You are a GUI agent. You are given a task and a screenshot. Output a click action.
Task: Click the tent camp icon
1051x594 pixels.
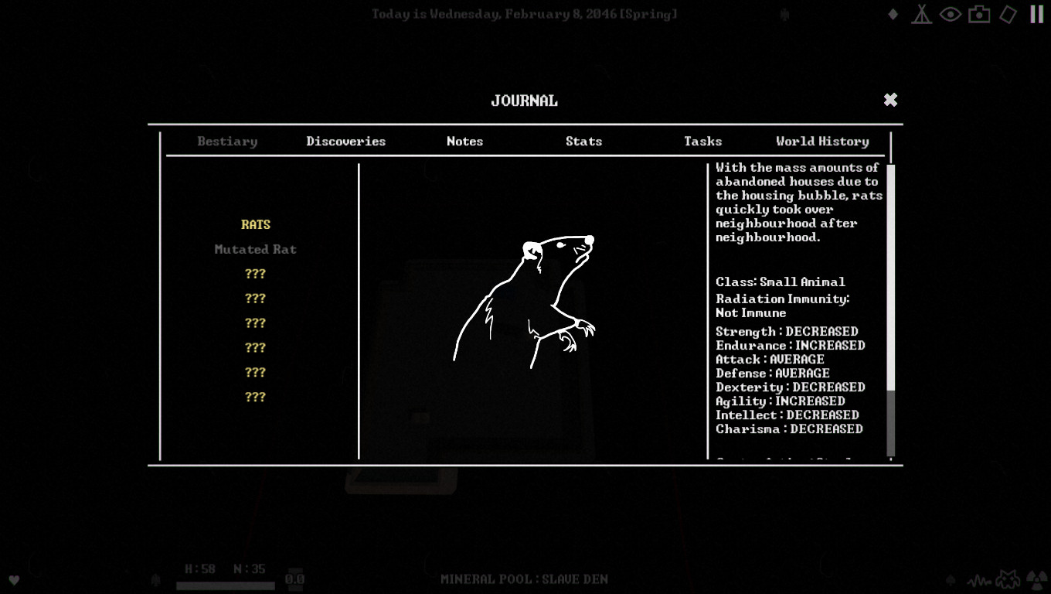(x=921, y=15)
